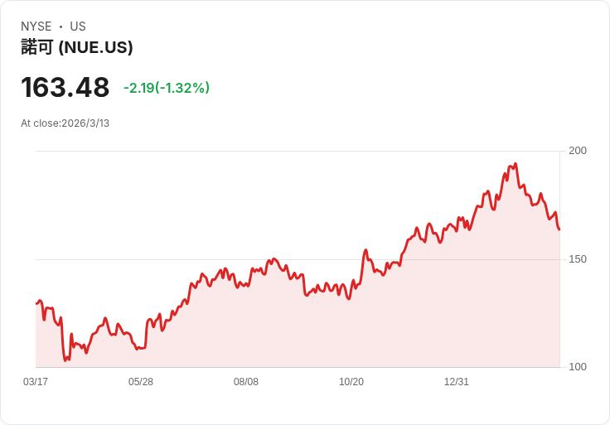
Task: Click the lowest dip of the price line
Action: point(65,360)
